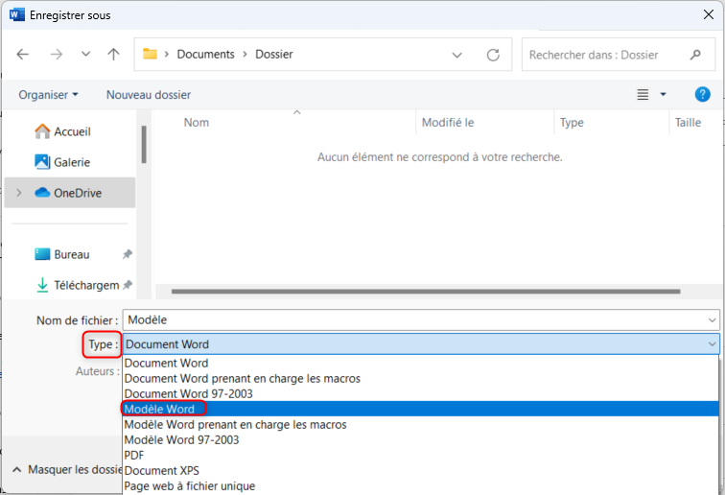Click the Back navigation arrow
The image size is (725, 495).
[x=24, y=55]
